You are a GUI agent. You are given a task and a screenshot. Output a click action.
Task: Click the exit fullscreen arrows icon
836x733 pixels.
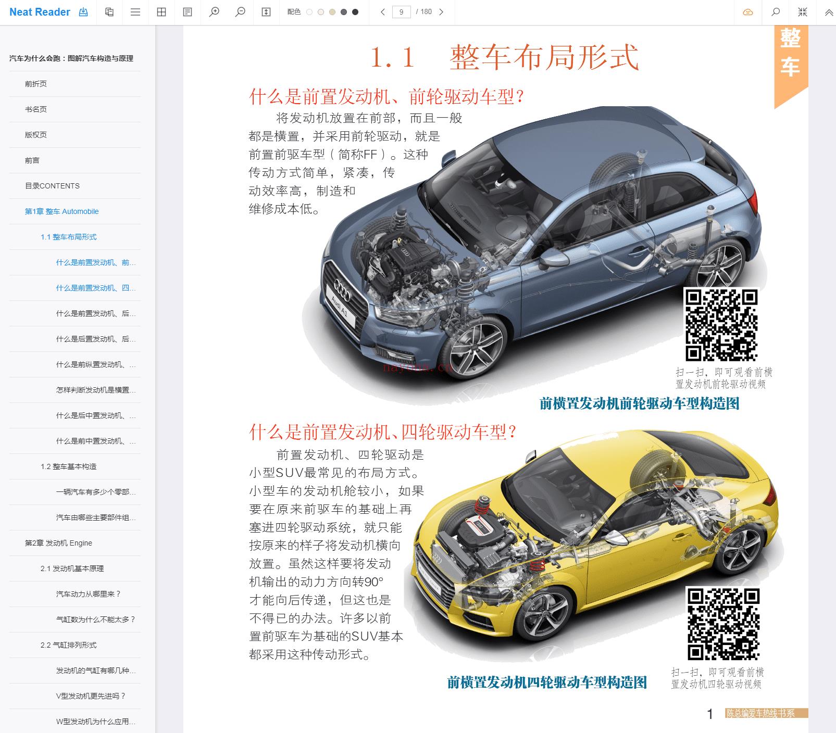[803, 12]
